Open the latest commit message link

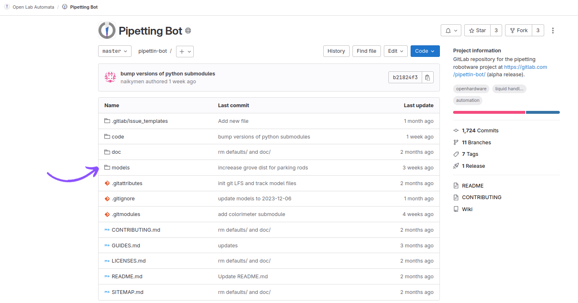click(x=168, y=74)
